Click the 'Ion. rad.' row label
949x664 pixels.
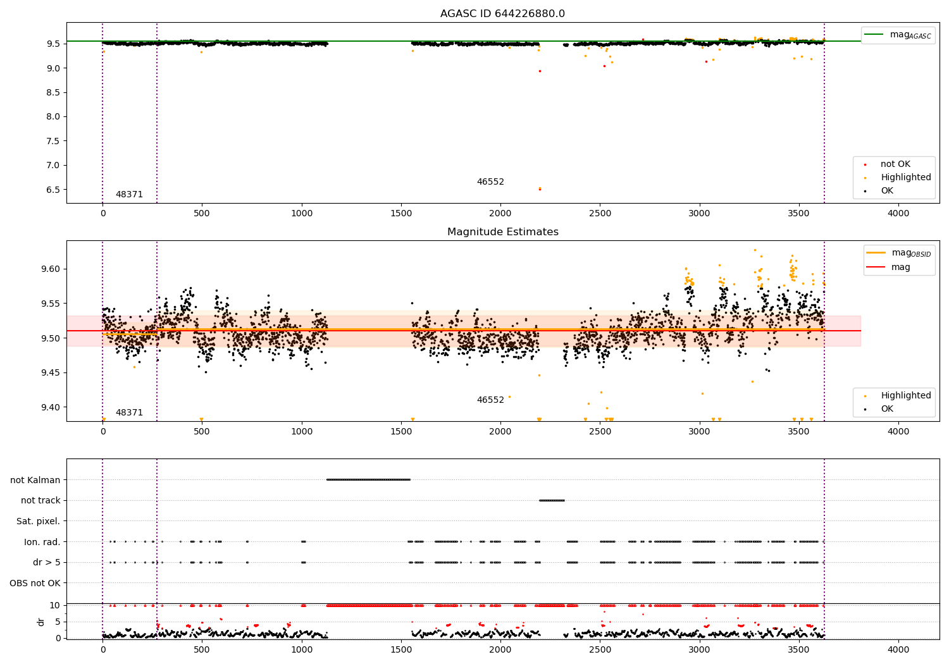tap(42, 542)
